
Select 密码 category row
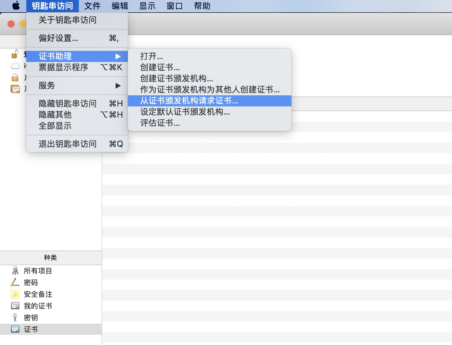click(51, 282)
